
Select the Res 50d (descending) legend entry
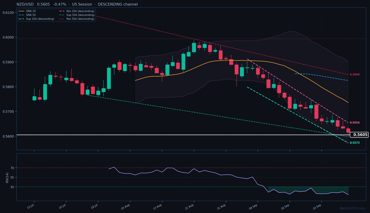[x=76, y=19]
